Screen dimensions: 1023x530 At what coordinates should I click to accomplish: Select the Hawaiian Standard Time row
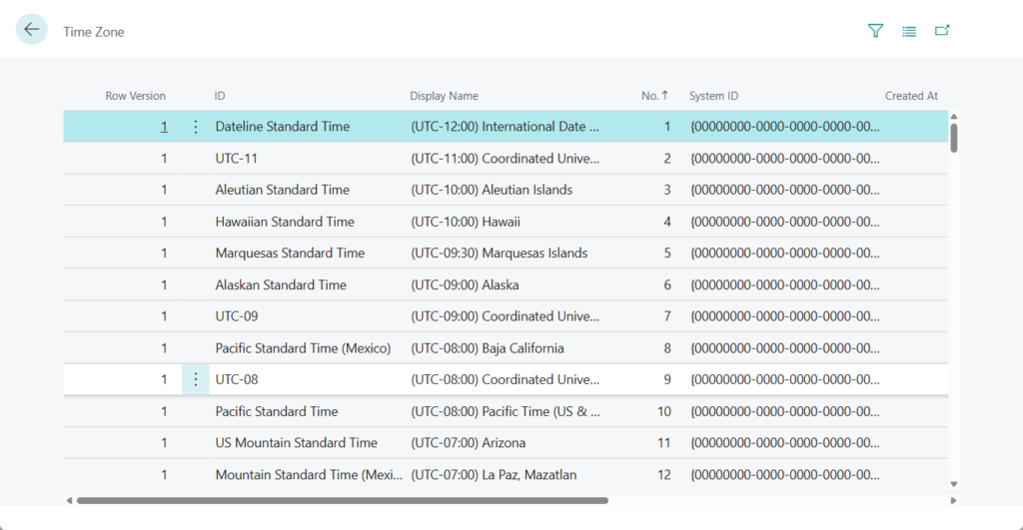[x=285, y=222]
